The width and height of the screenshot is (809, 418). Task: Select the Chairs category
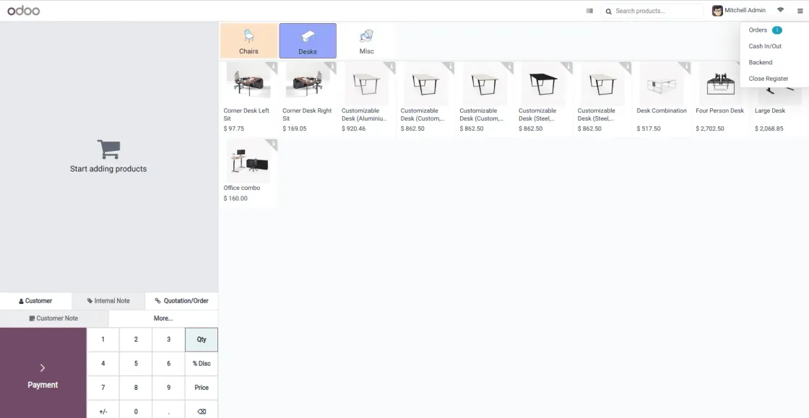click(248, 40)
